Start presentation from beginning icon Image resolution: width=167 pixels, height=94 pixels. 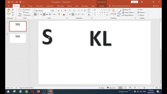tap(20, 2)
